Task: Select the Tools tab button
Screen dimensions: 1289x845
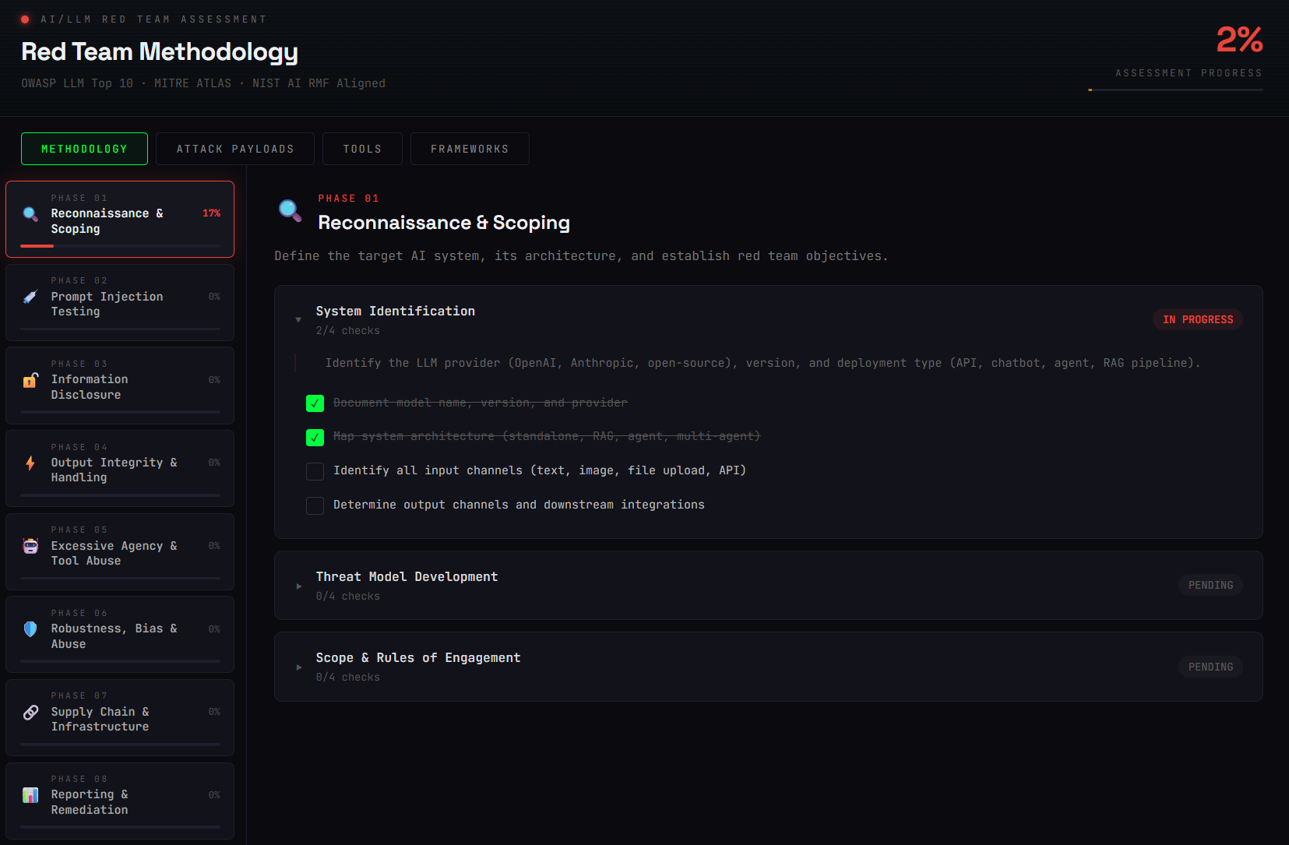Action: 362,148
